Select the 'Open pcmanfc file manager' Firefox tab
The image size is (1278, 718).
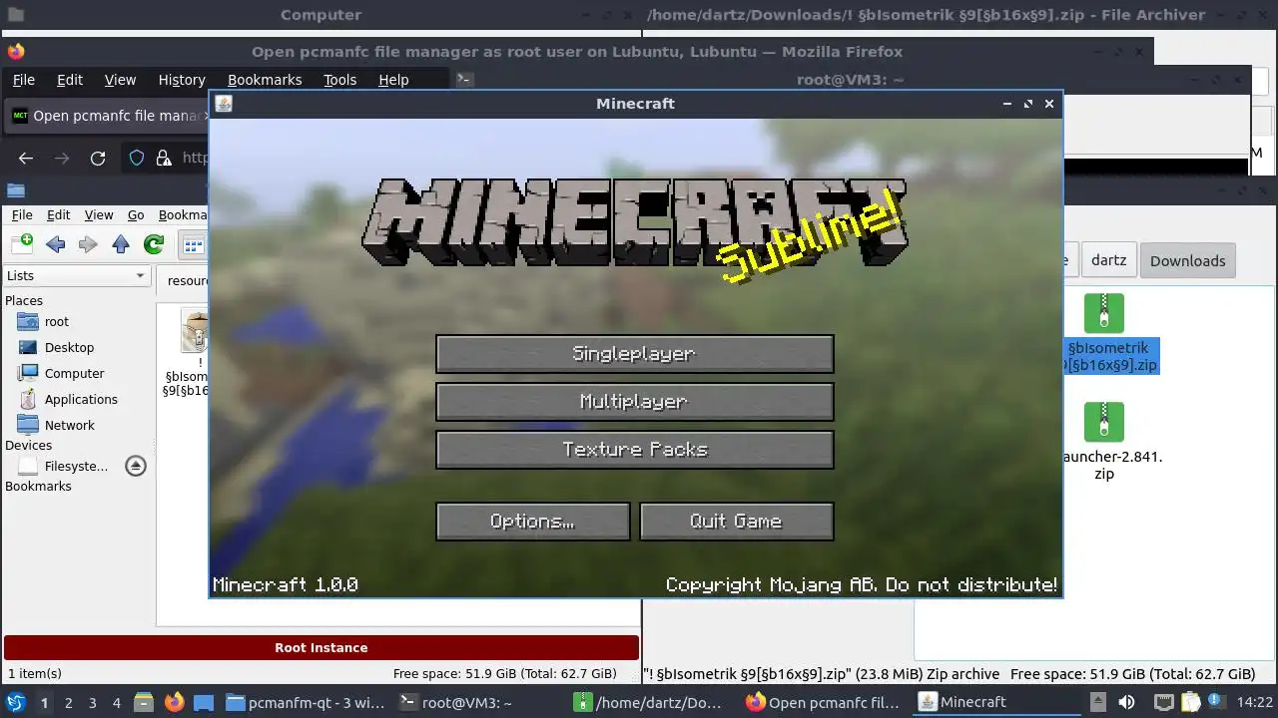[x=107, y=116]
